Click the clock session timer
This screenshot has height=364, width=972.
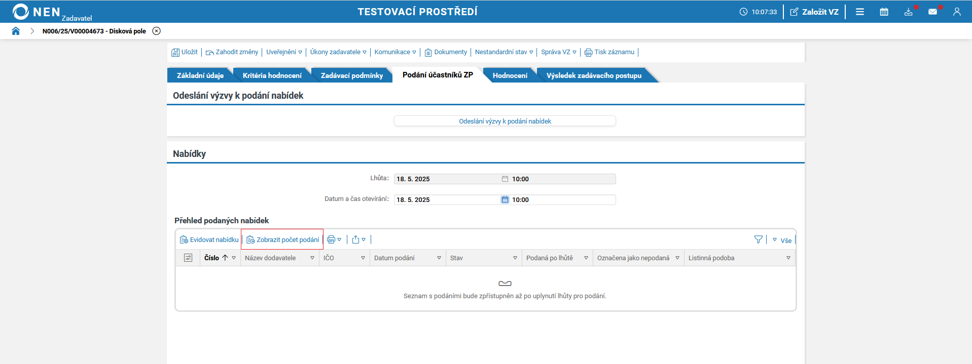tap(758, 12)
